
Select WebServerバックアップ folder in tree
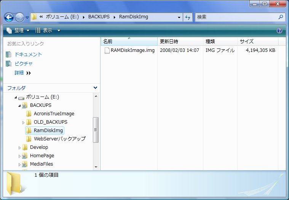(60, 139)
